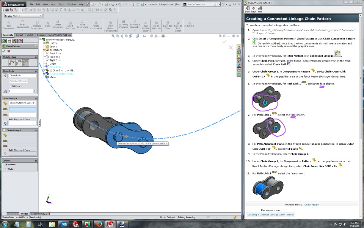Click the Show button in the Tutorials window

247,9
